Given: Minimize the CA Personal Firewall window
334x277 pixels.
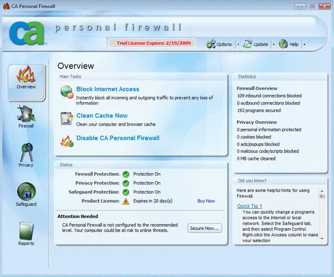Looking at the screenshot, I should (300, 6).
